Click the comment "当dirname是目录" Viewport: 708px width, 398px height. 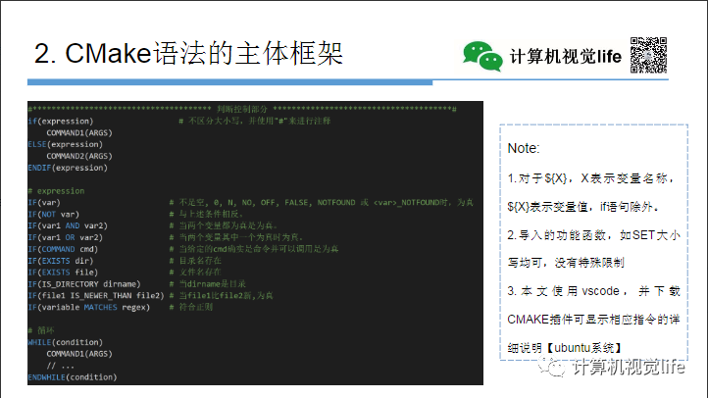point(208,284)
